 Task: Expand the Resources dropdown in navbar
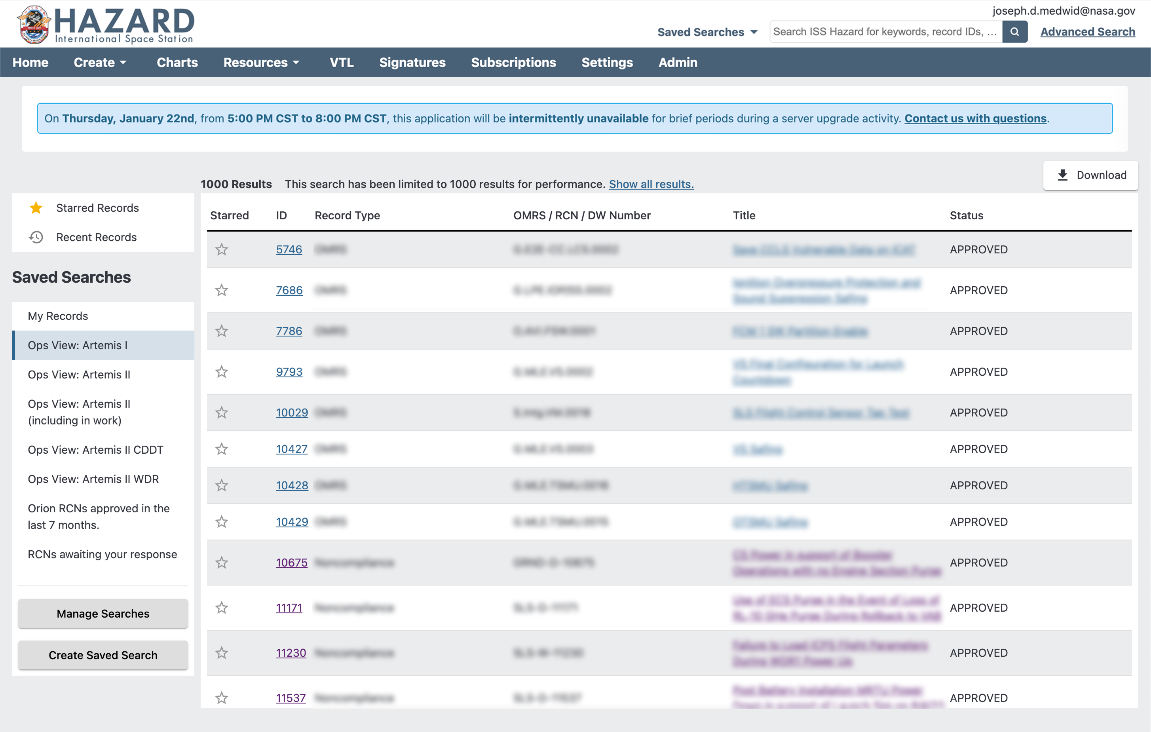coord(261,63)
